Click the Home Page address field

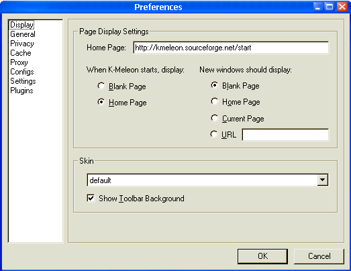click(231, 48)
